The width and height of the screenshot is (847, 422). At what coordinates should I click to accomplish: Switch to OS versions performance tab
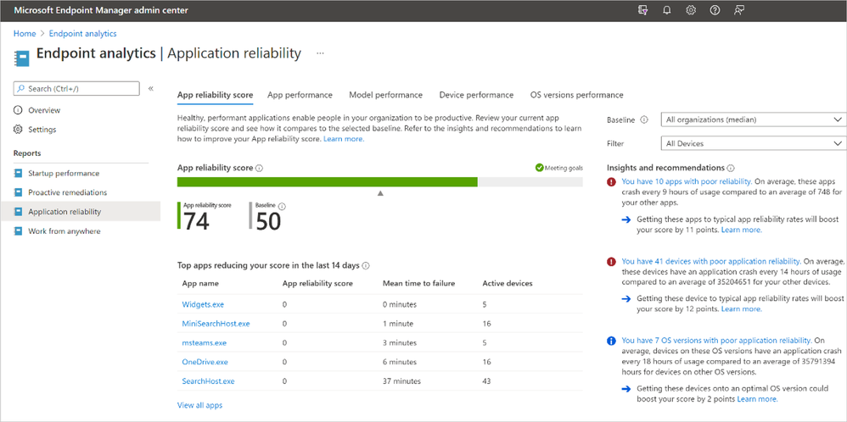(x=577, y=95)
